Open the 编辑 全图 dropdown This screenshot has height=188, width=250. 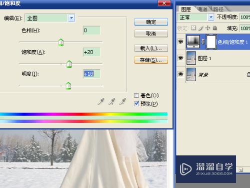pos(49,18)
